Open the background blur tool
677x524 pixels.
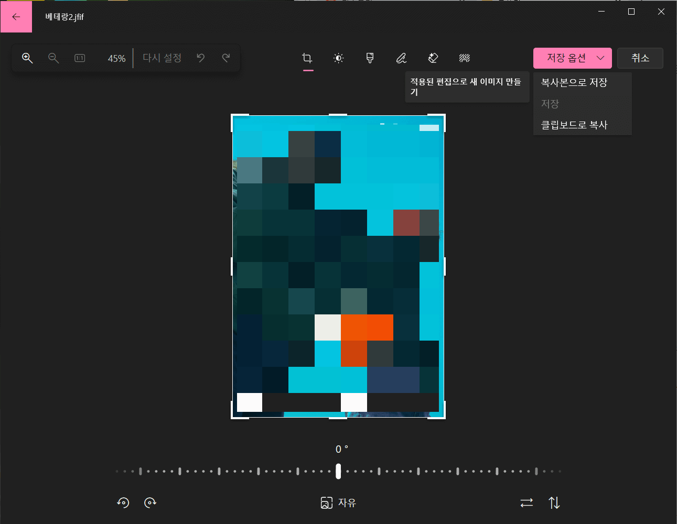click(x=464, y=58)
